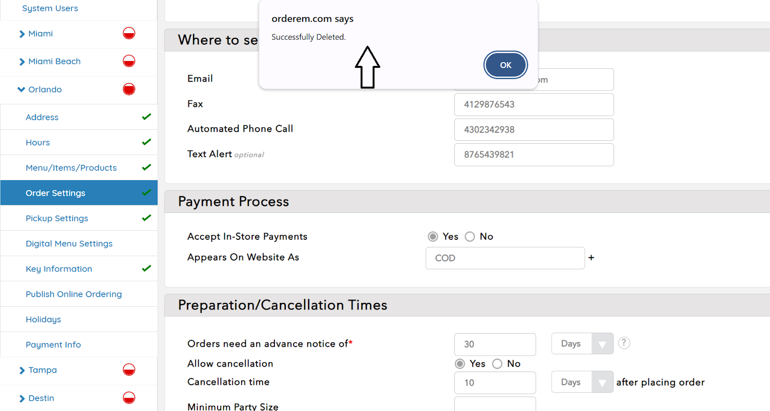770x411 pixels.
Task: Click Orlando's red status icon
Action: click(x=129, y=89)
